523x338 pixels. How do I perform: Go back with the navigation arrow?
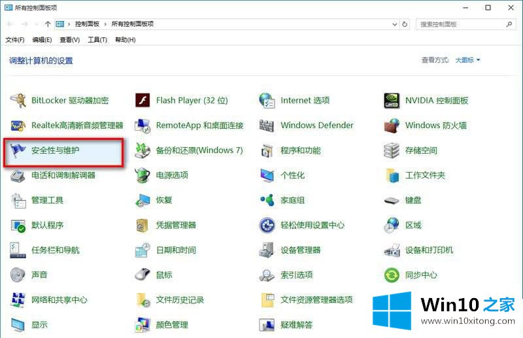pyautogui.click(x=10, y=24)
